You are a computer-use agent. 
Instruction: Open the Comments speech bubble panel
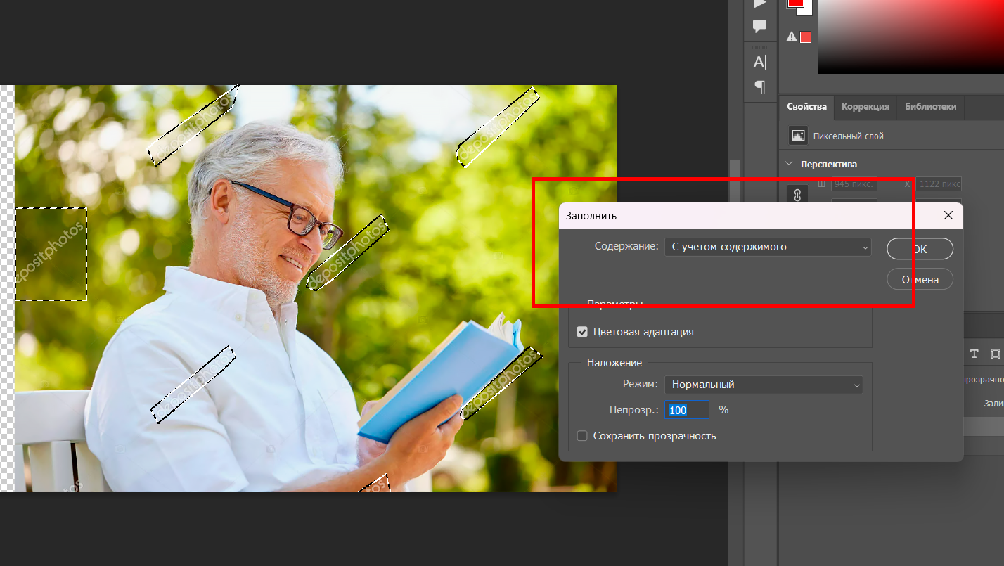(759, 27)
